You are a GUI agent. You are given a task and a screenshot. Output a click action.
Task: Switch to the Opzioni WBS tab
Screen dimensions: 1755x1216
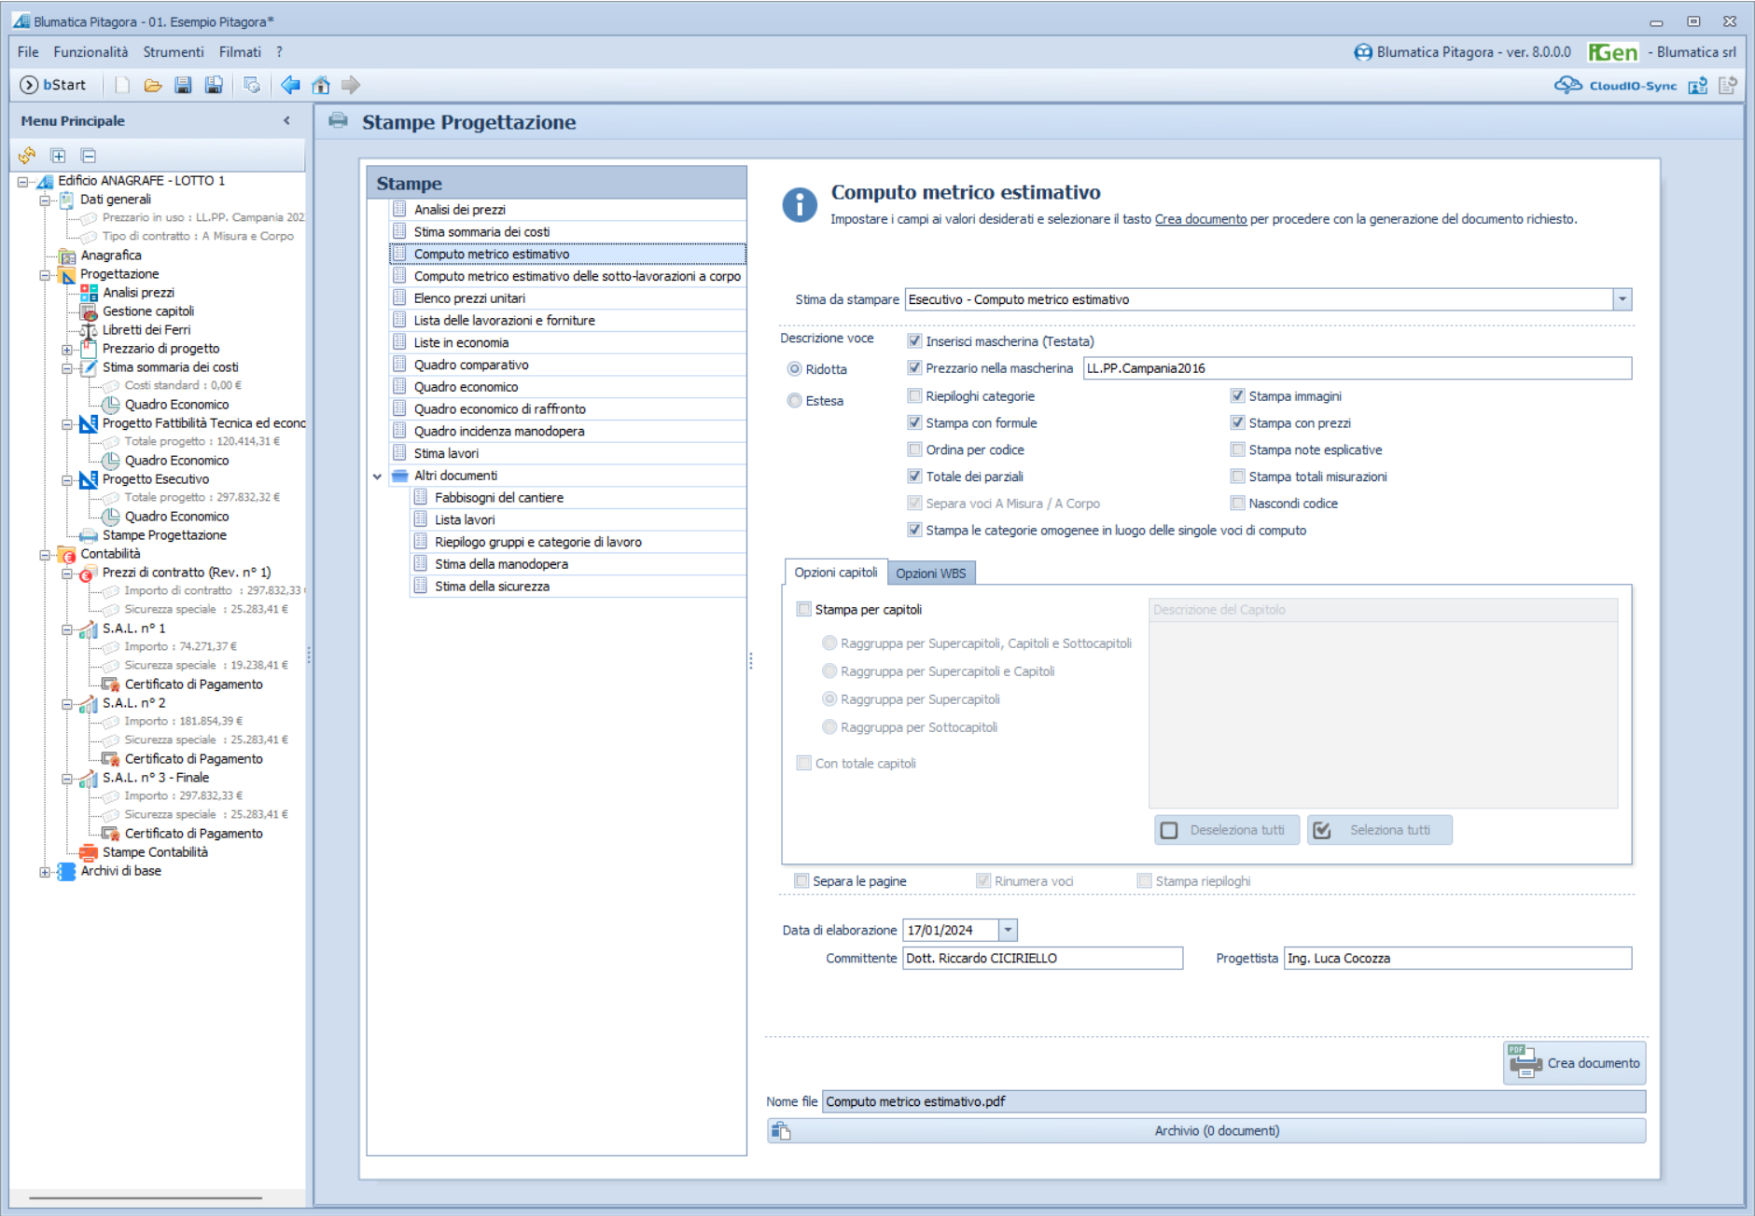point(930,573)
